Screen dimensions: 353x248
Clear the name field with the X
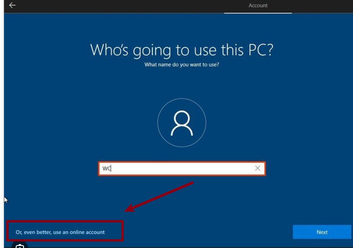point(257,168)
